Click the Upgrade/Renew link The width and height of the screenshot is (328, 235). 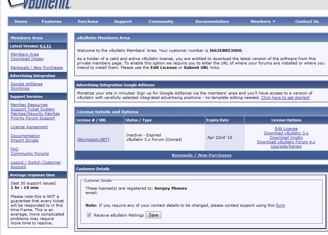286,146
